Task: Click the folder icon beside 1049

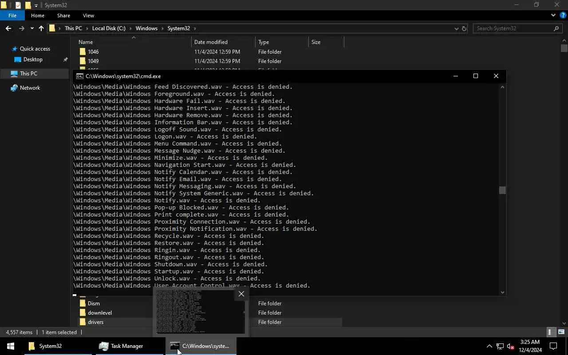Action: (x=83, y=61)
